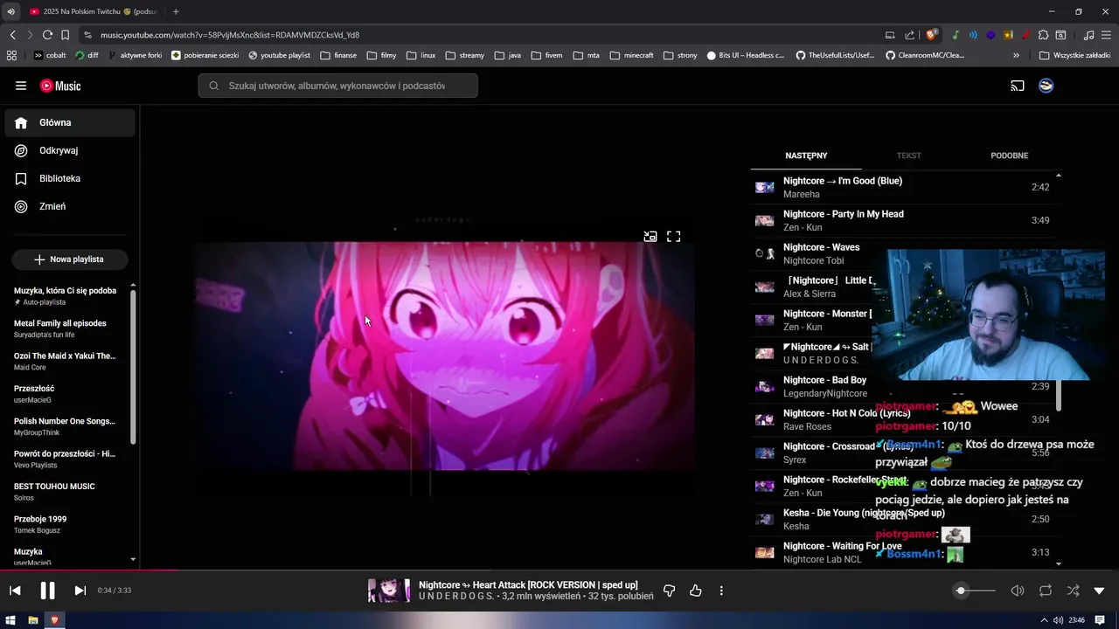
Task: Mute the player volume speaker icon
Action: click(1018, 591)
